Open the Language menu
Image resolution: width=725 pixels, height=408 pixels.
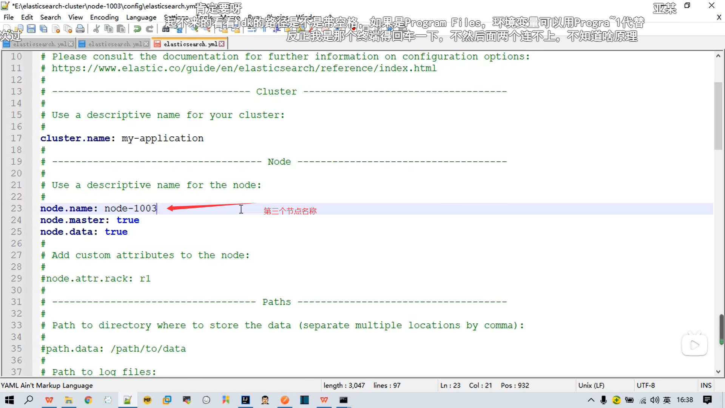coord(141,17)
